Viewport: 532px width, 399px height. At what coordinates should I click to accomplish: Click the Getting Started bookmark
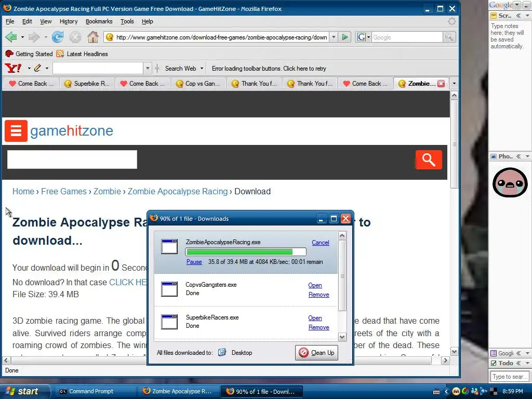29,54
